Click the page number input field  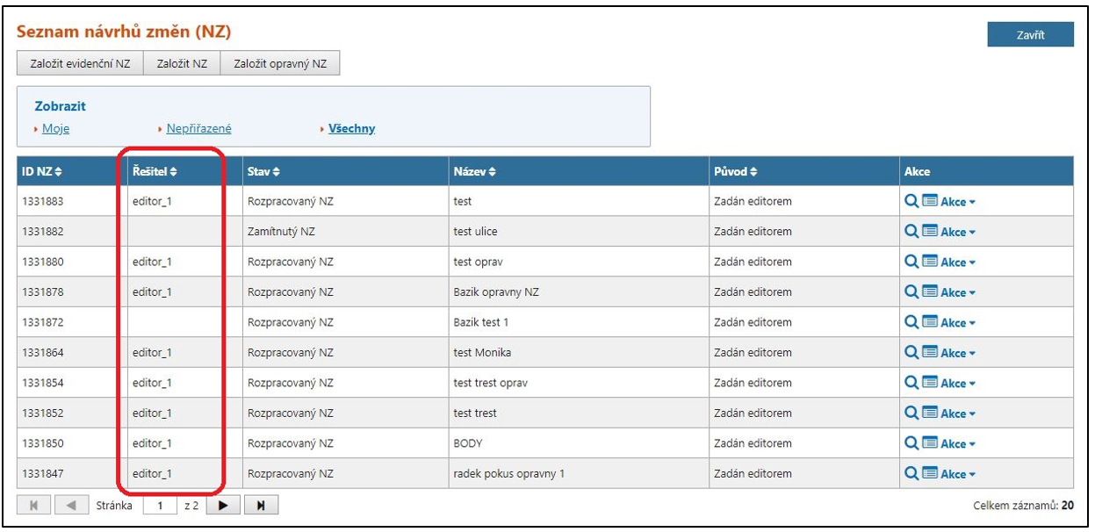point(160,506)
